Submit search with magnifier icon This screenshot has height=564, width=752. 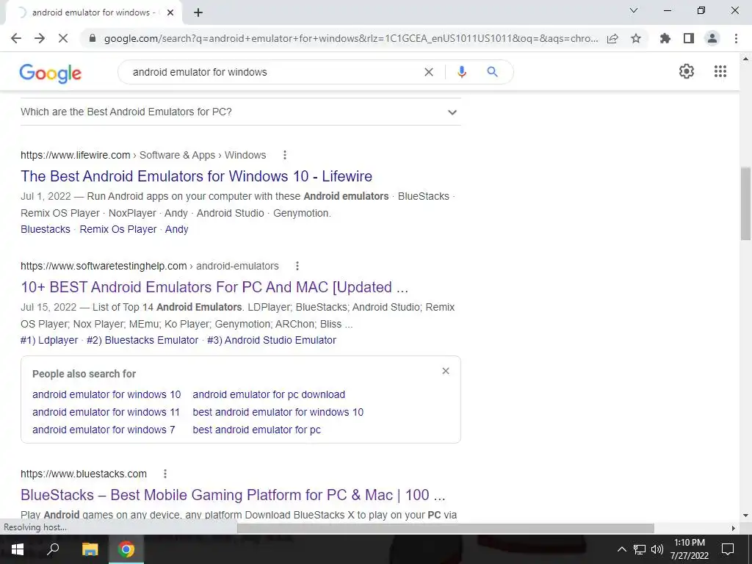(492, 72)
